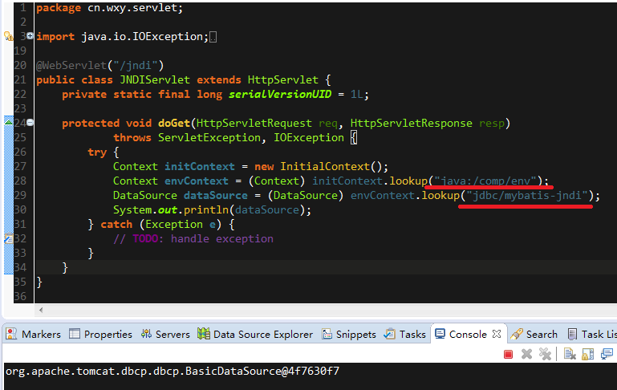Clear the console output
The width and height of the screenshot is (617, 390).
570,354
